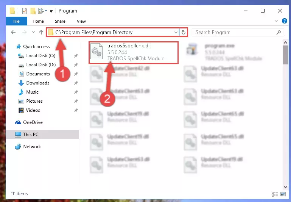This screenshot has width=291, height=202.
Task: Click the pin icon beside Documents
Action: 76,74
